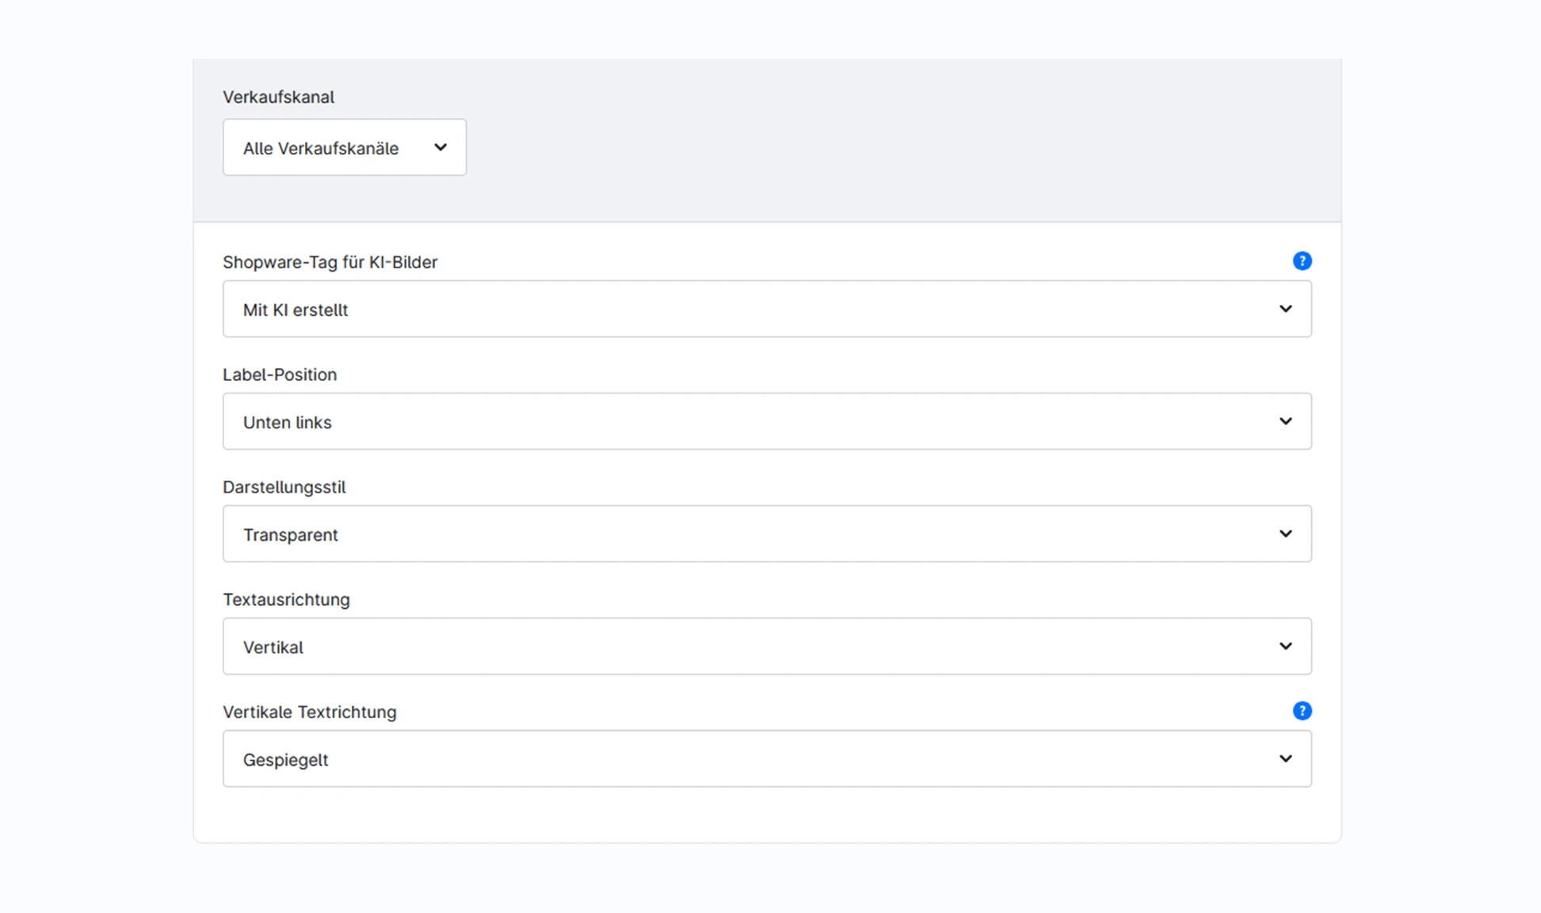
Task: Click the Verkaufskanal label text
Action: [278, 97]
